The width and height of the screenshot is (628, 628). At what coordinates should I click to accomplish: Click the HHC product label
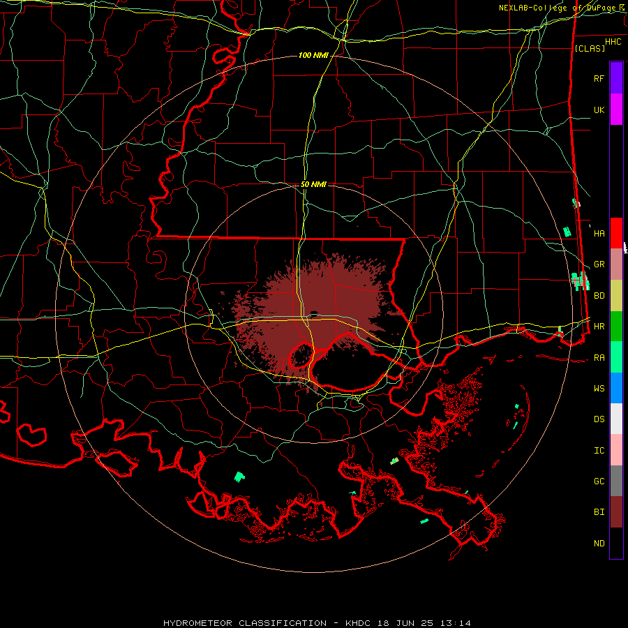[x=613, y=42]
